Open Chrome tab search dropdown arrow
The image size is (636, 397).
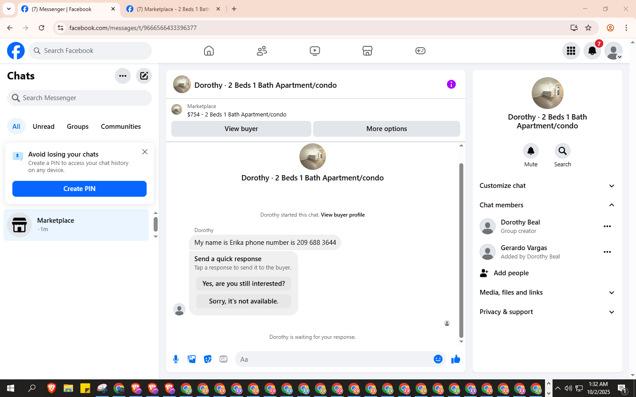(9, 9)
